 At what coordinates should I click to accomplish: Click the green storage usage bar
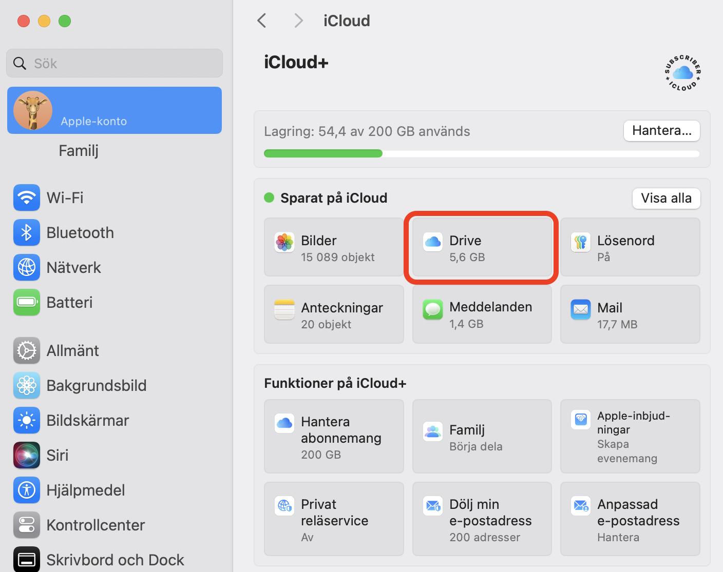[323, 153]
